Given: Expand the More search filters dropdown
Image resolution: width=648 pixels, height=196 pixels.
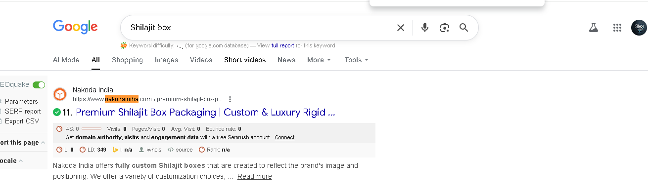Looking at the screenshot, I should point(319,60).
